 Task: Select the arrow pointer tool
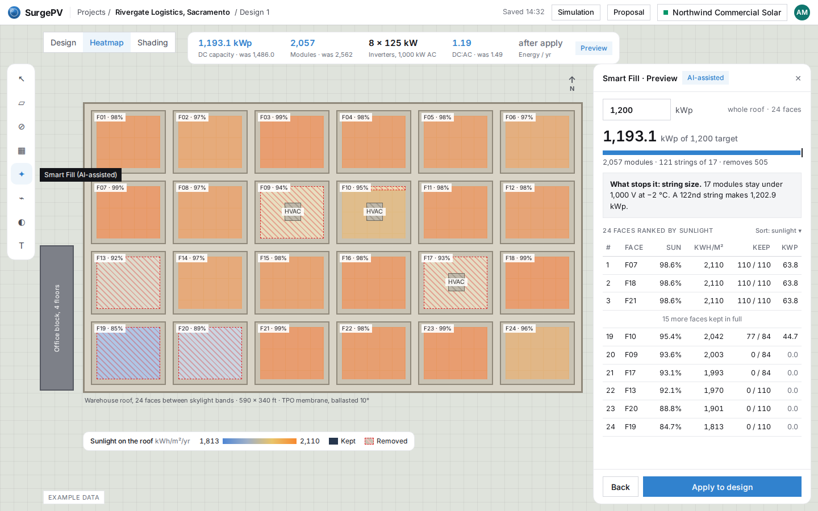point(22,79)
